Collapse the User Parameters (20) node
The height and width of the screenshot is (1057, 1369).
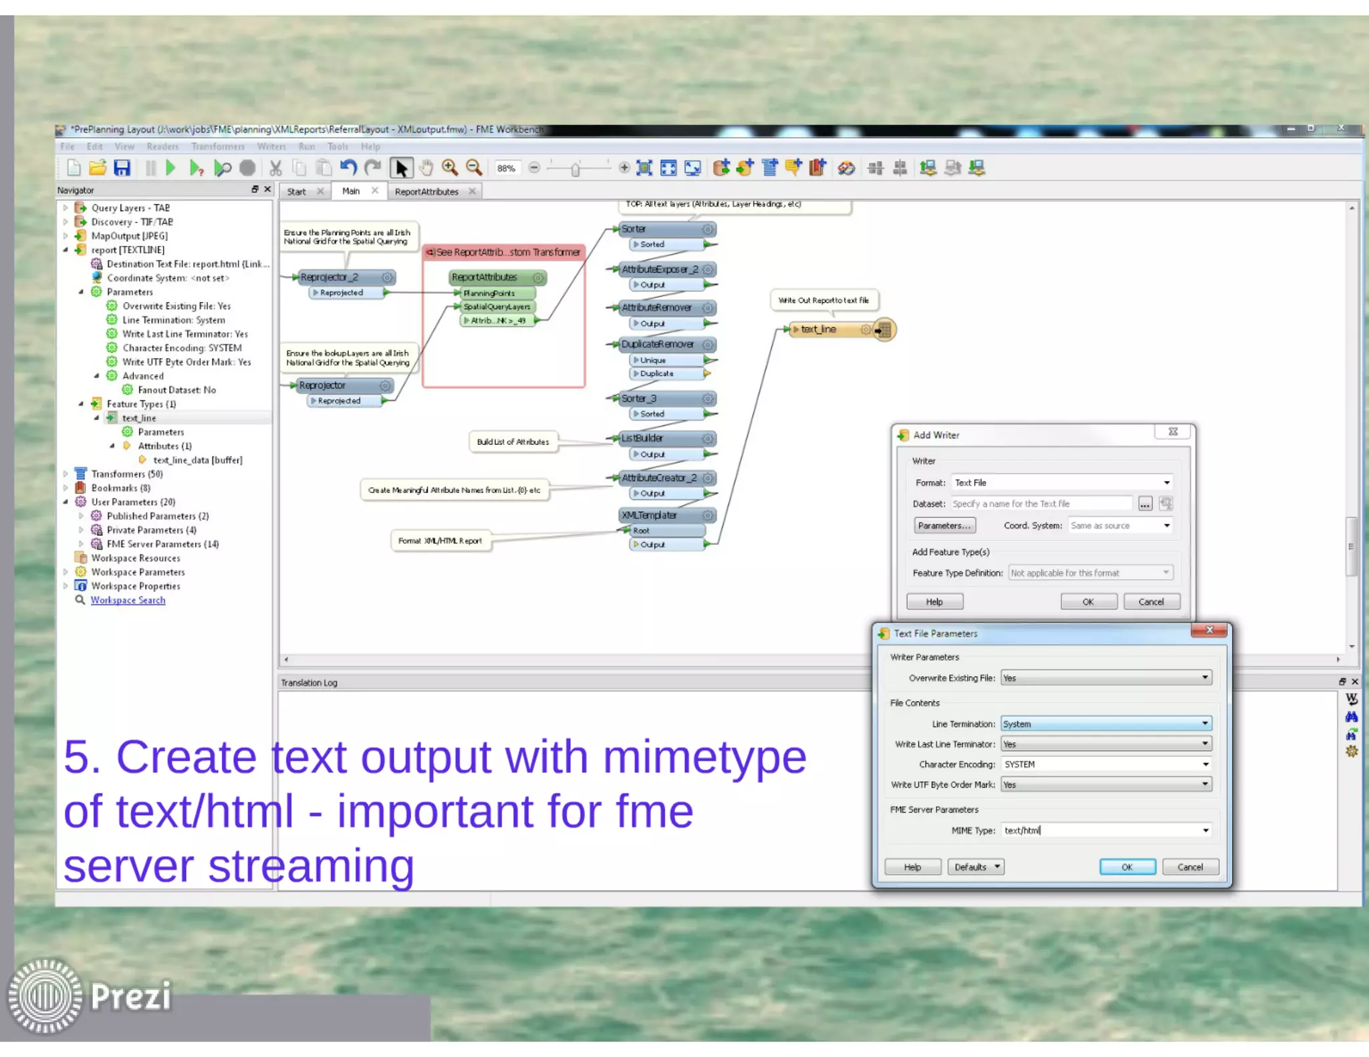tap(66, 502)
